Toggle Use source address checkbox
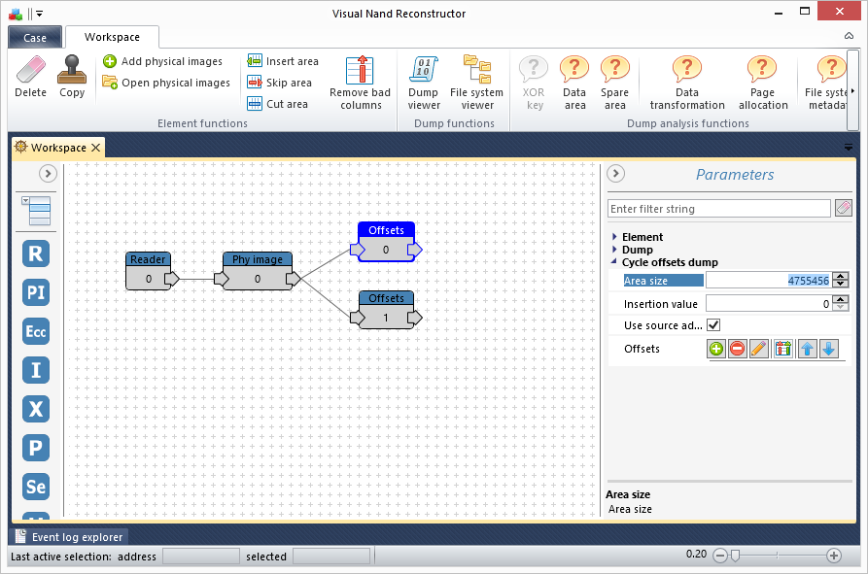 [x=713, y=325]
